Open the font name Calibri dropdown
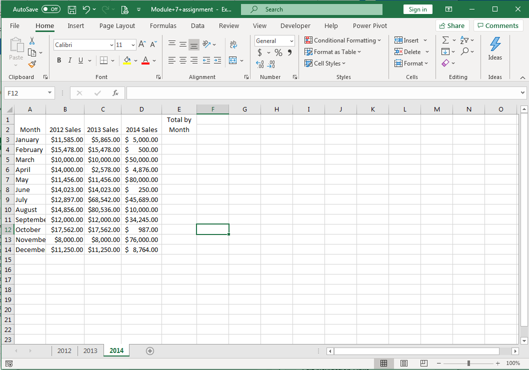Viewport: 529px width, 370px height. coord(111,45)
